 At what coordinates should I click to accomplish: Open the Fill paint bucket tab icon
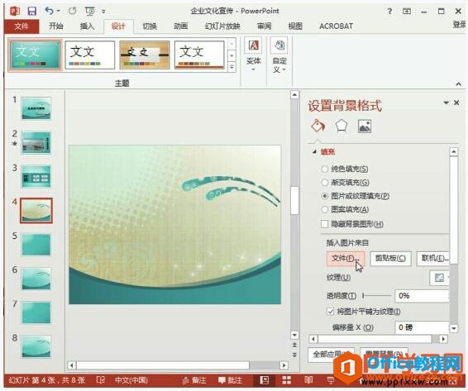pyautogui.click(x=318, y=126)
